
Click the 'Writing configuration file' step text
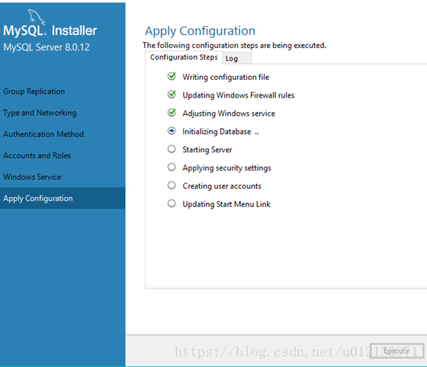tap(226, 77)
